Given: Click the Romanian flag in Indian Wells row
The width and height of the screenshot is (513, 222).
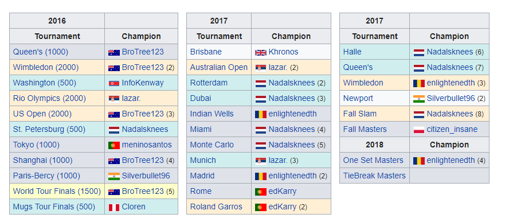Looking at the screenshot, I should (x=261, y=114).
